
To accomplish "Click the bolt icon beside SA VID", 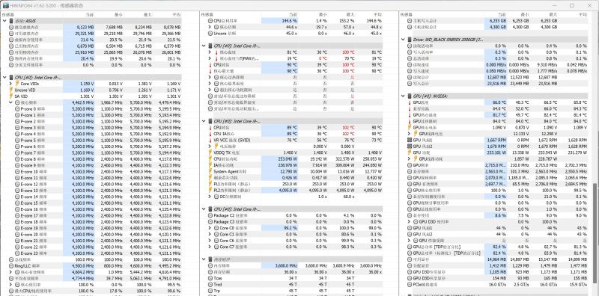I will point(11,96).
